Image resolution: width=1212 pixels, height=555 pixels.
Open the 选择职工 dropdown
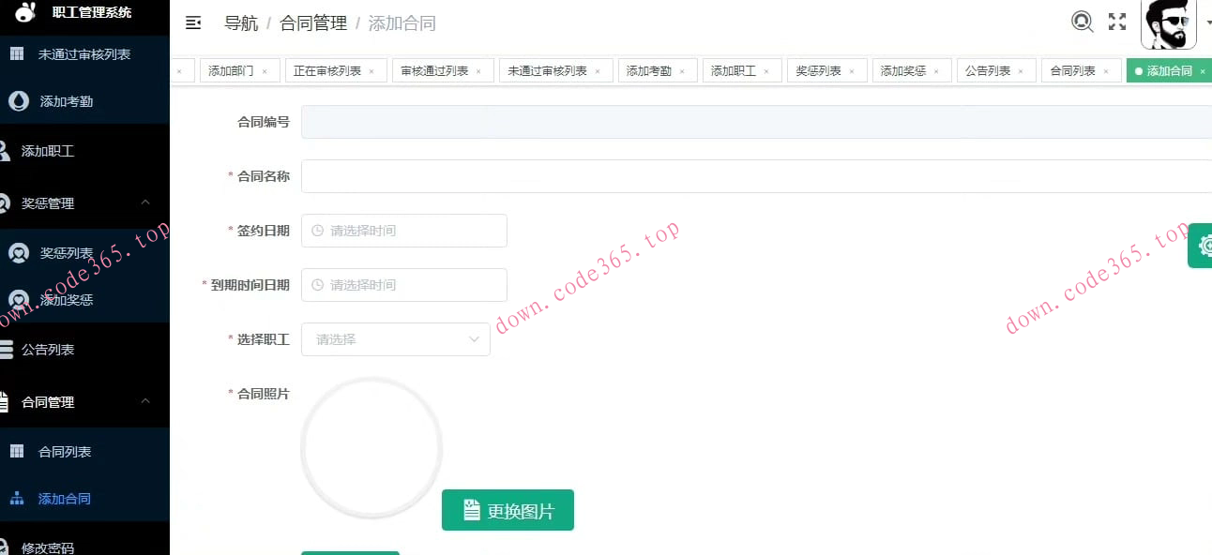[396, 339]
